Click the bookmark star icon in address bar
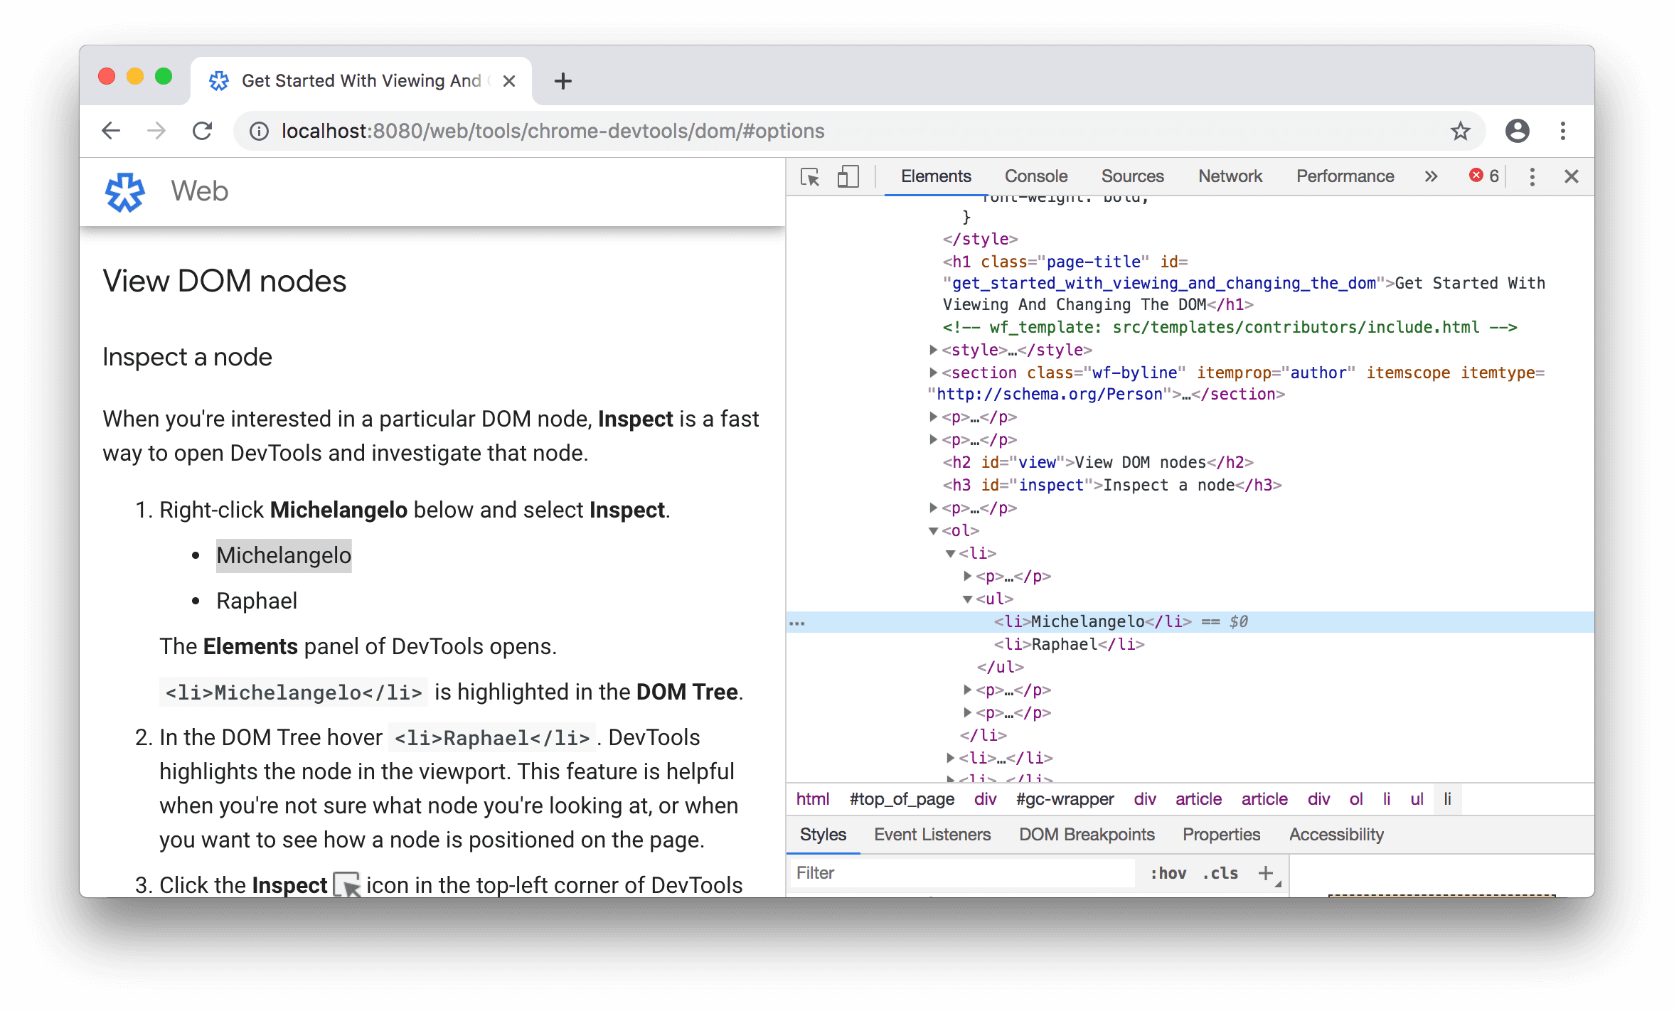The width and height of the screenshot is (1674, 1011). click(1461, 132)
